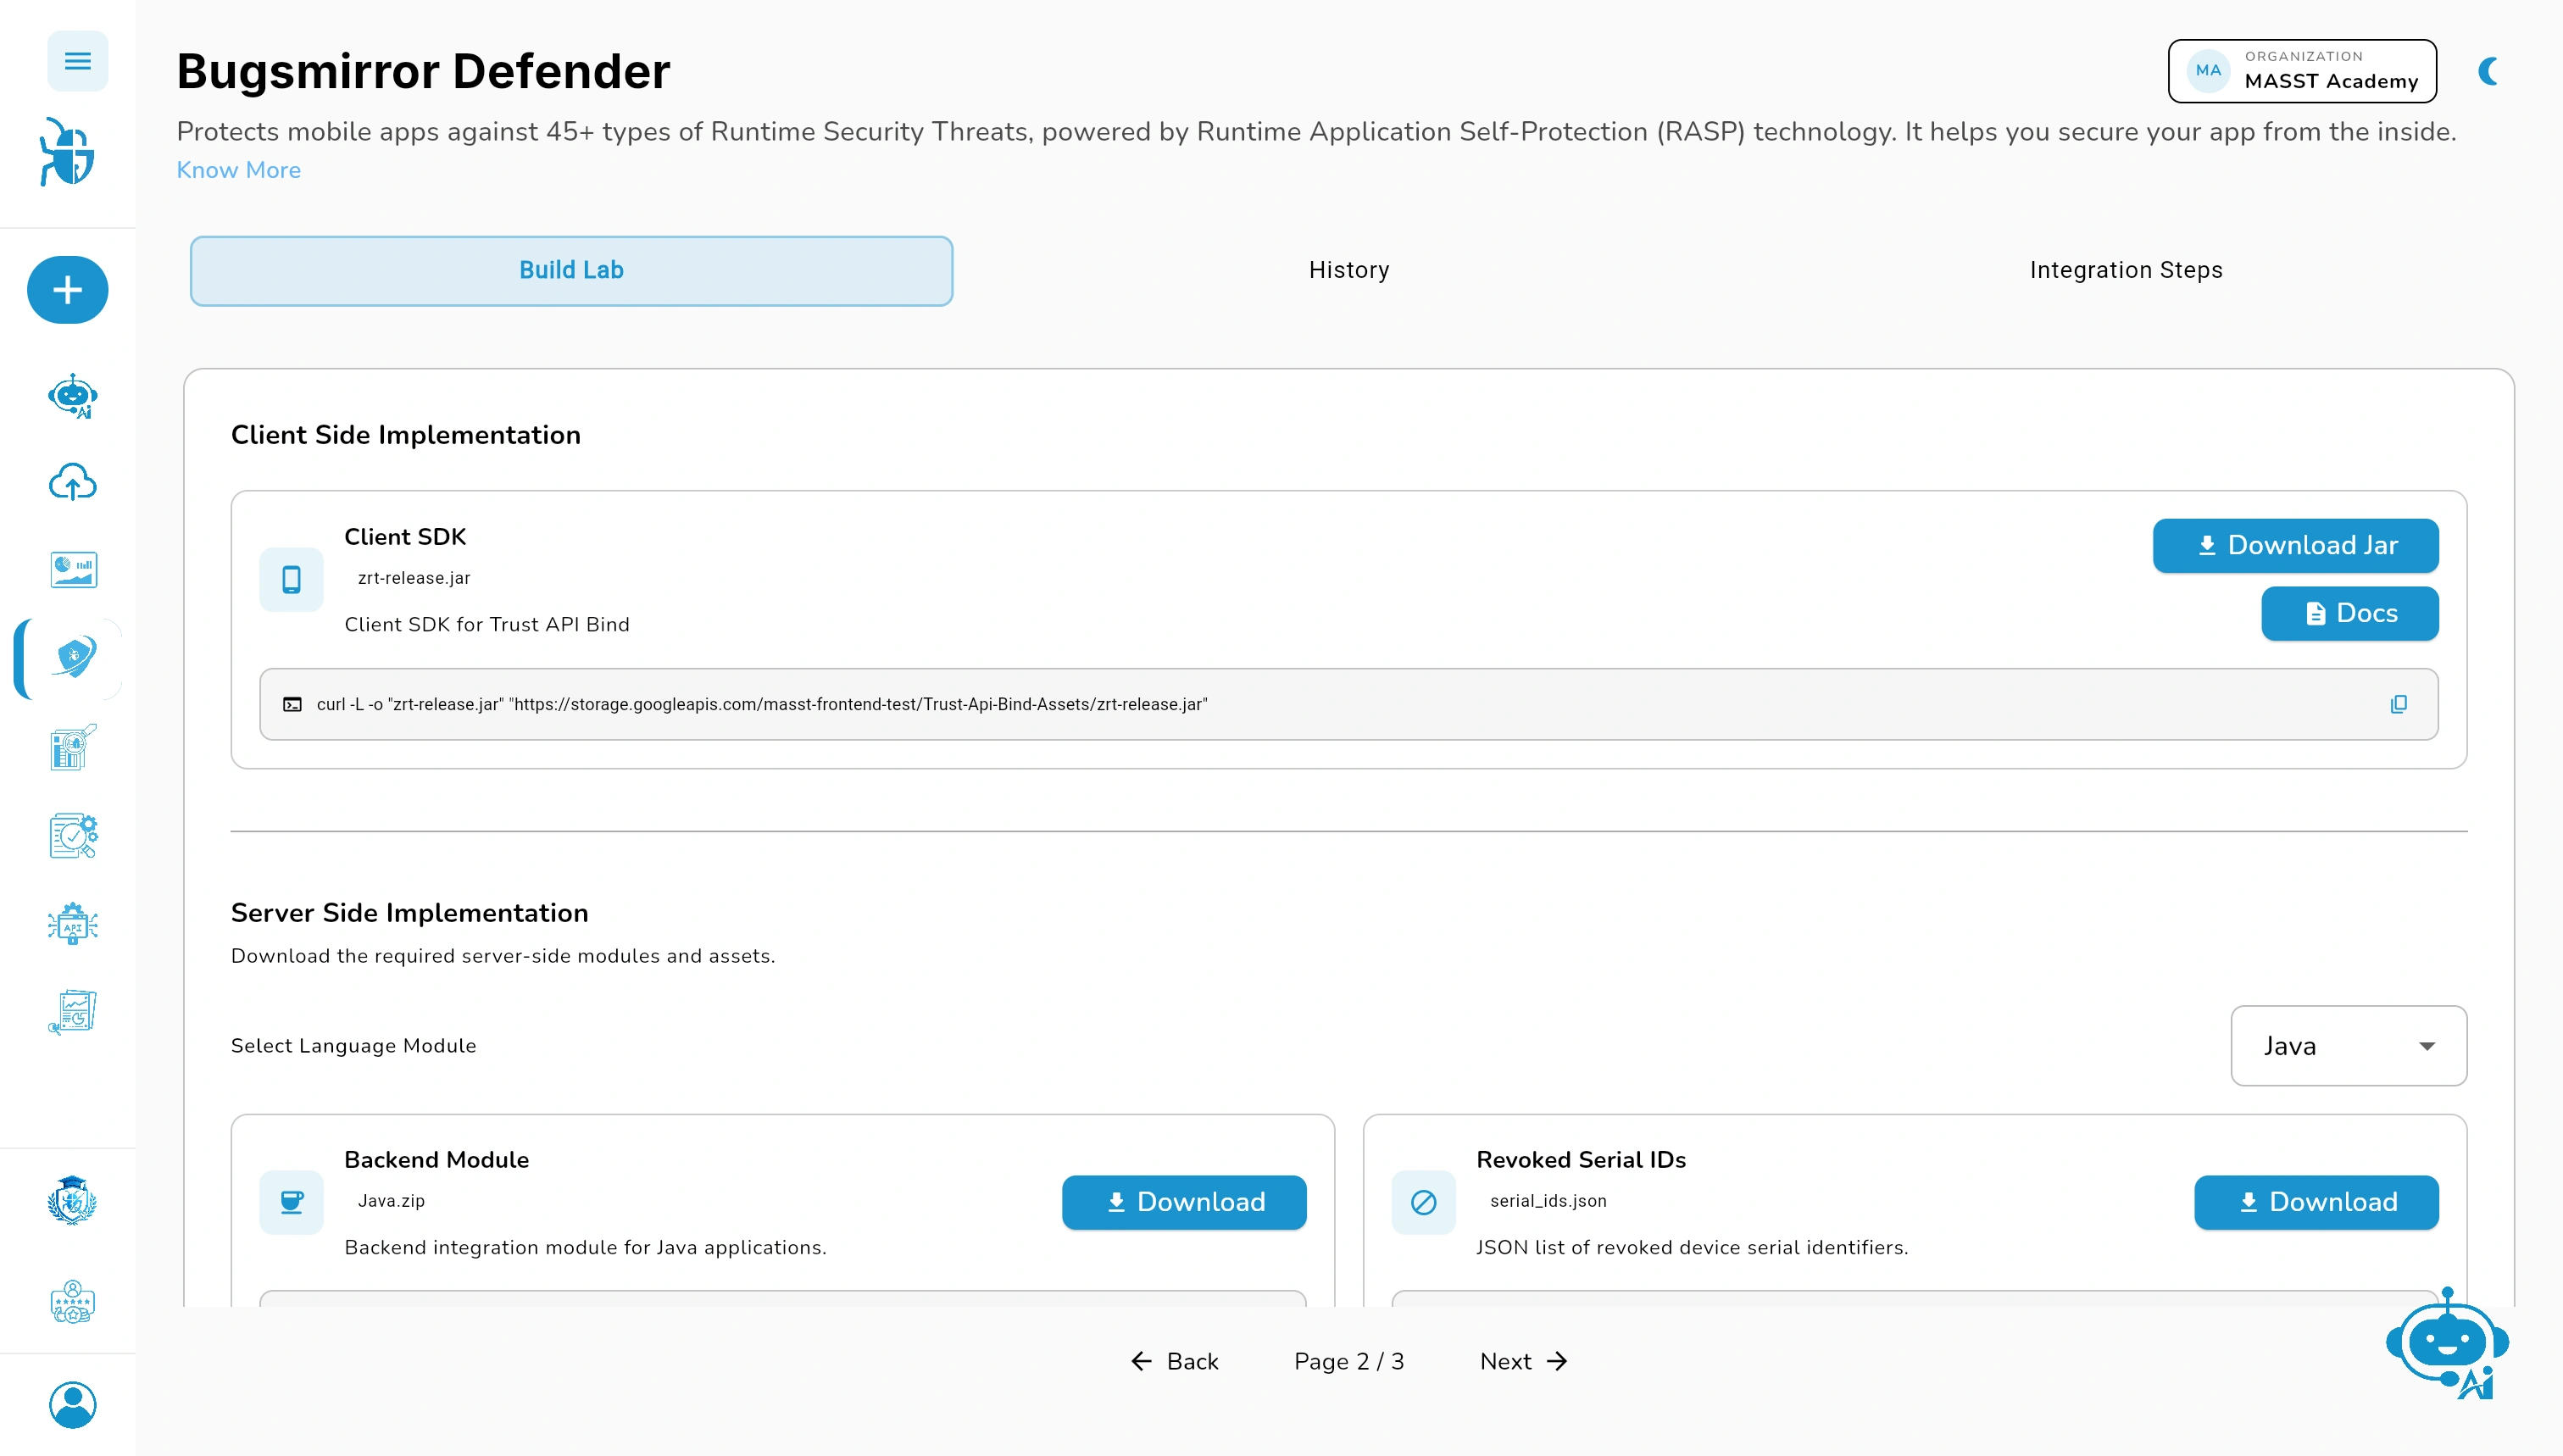Click the blue plus add button
This screenshot has height=1456, width=2563.
point(67,290)
